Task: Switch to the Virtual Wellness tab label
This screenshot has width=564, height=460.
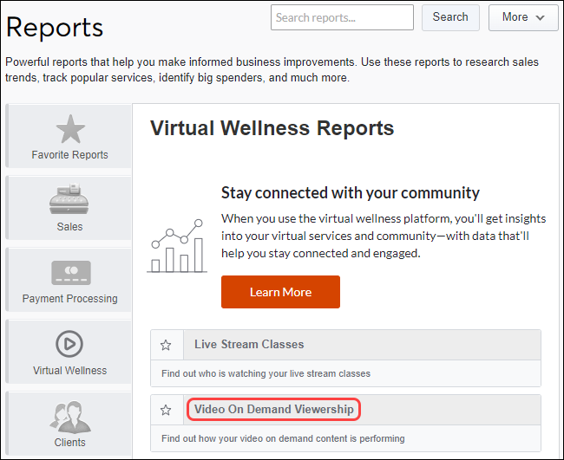Action: 69,370
